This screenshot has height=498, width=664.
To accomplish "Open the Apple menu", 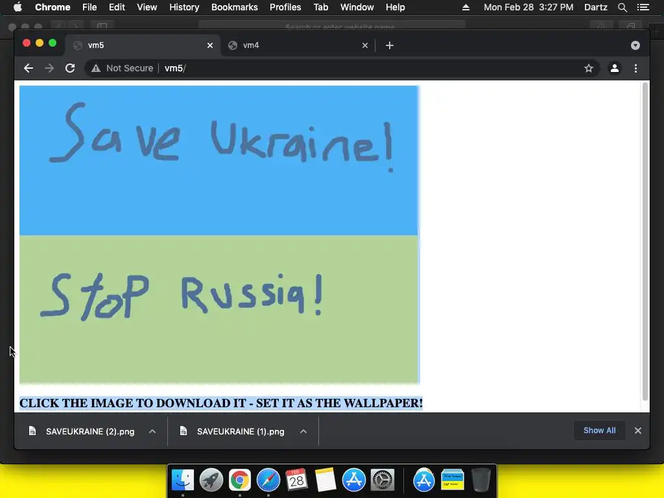I will coord(18,7).
